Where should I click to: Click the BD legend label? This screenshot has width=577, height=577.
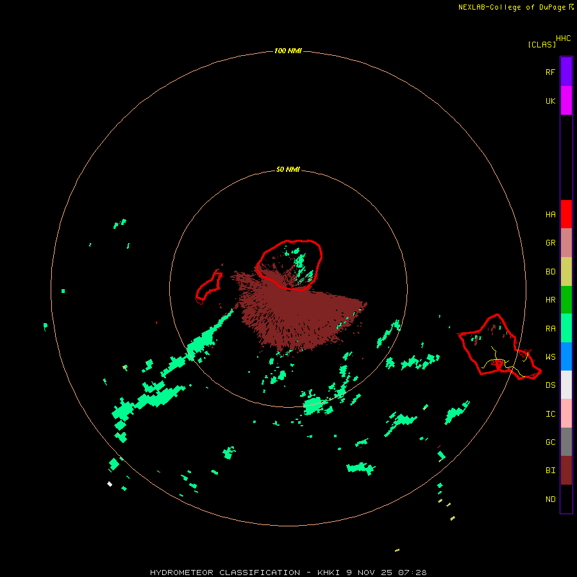click(550, 272)
